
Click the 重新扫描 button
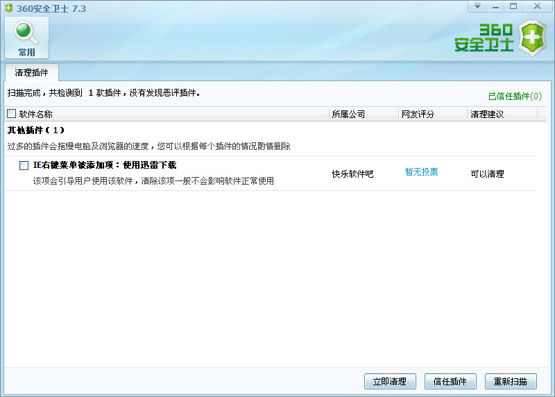[x=511, y=382]
